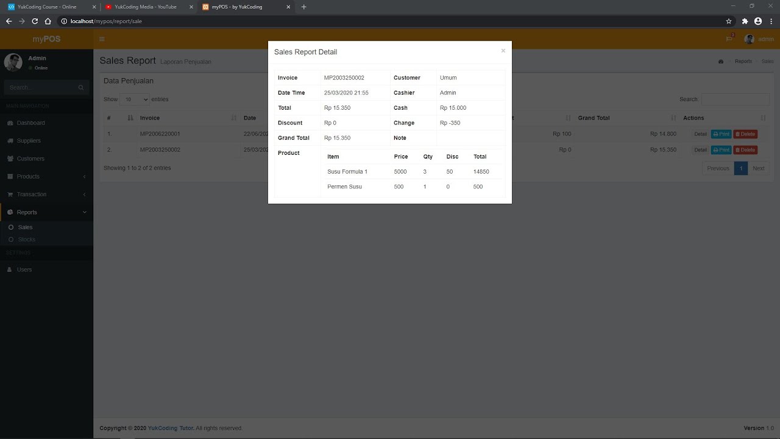The height and width of the screenshot is (439, 780).
Task: Click the Admin sidebar avatar
Action: [x=13, y=62]
